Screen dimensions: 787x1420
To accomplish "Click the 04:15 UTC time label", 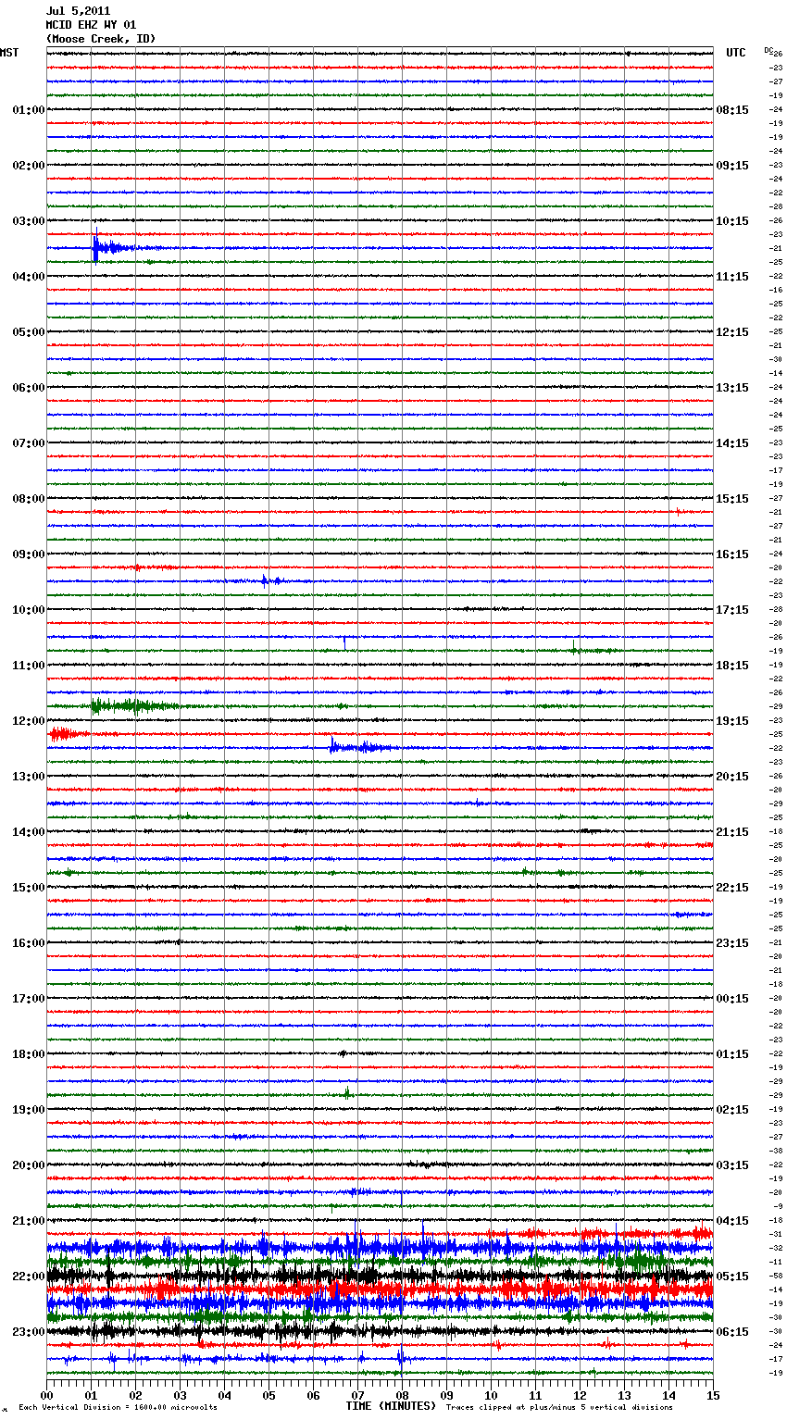I will [x=732, y=1221].
